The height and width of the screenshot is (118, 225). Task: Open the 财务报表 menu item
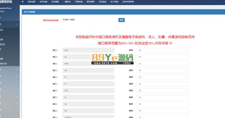click(x=91, y=2)
